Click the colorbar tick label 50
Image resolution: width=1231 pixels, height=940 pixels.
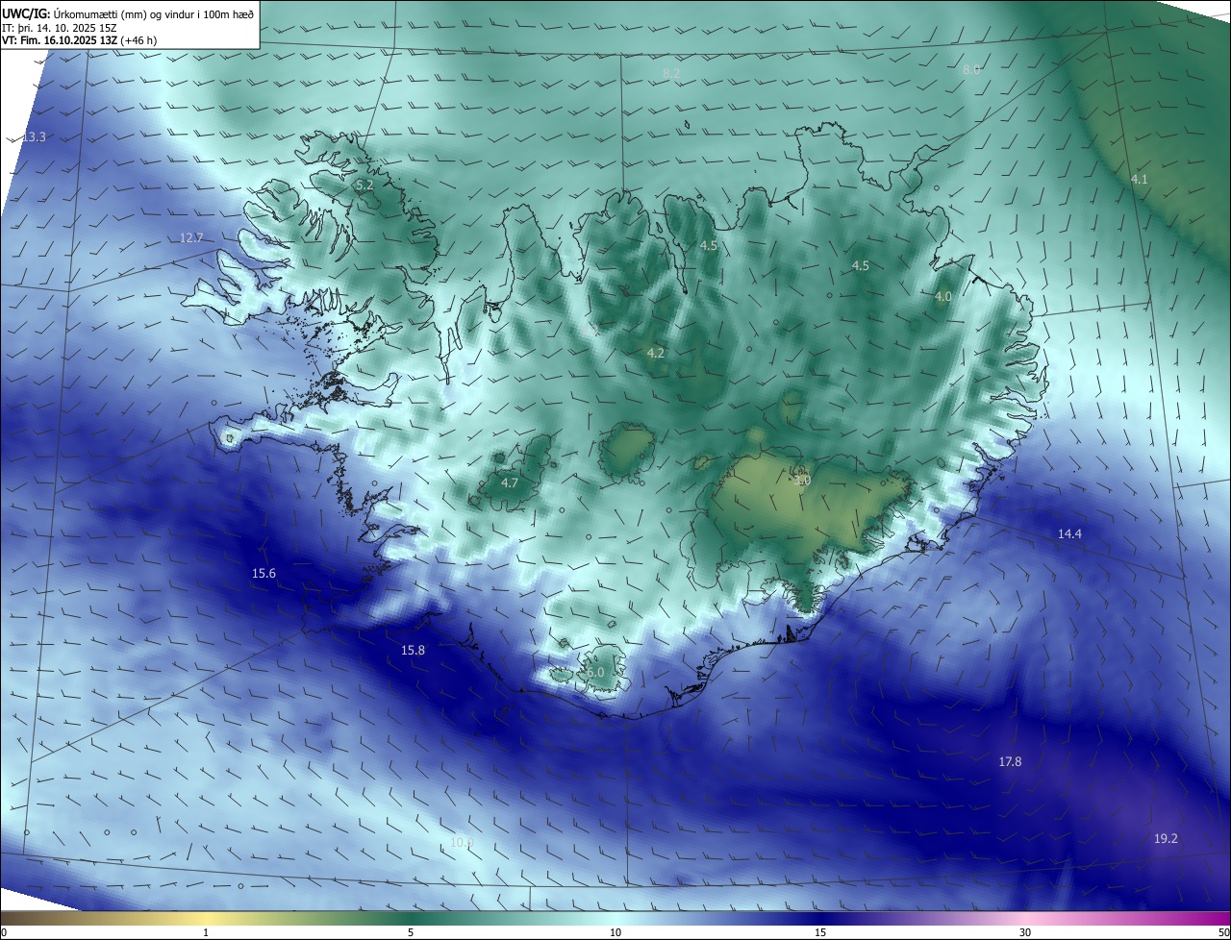1223,932
